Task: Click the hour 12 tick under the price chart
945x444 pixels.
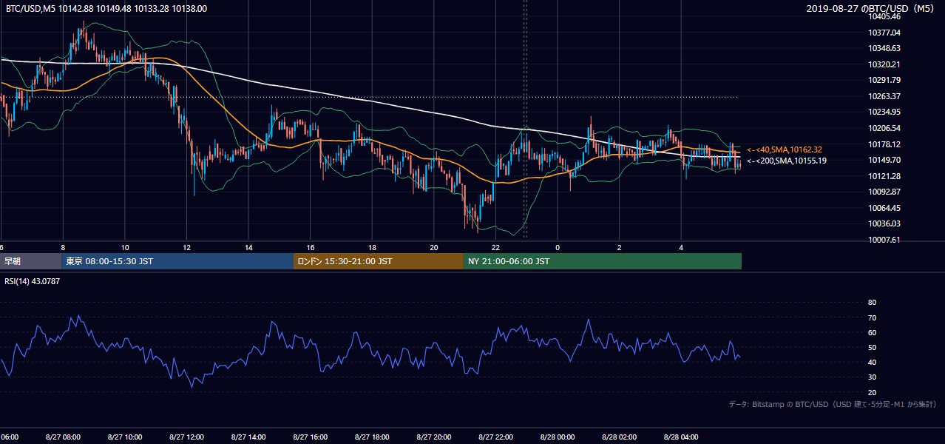Action: pyautogui.click(x=187, y=247)
